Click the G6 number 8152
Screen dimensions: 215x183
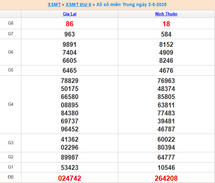tap(166, 45)
